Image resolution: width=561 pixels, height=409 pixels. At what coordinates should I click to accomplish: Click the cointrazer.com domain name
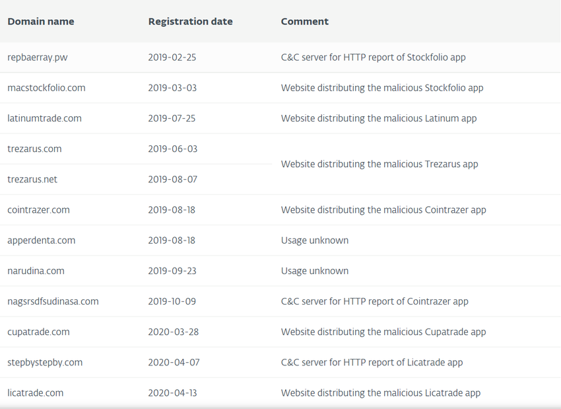coord(38,209)
